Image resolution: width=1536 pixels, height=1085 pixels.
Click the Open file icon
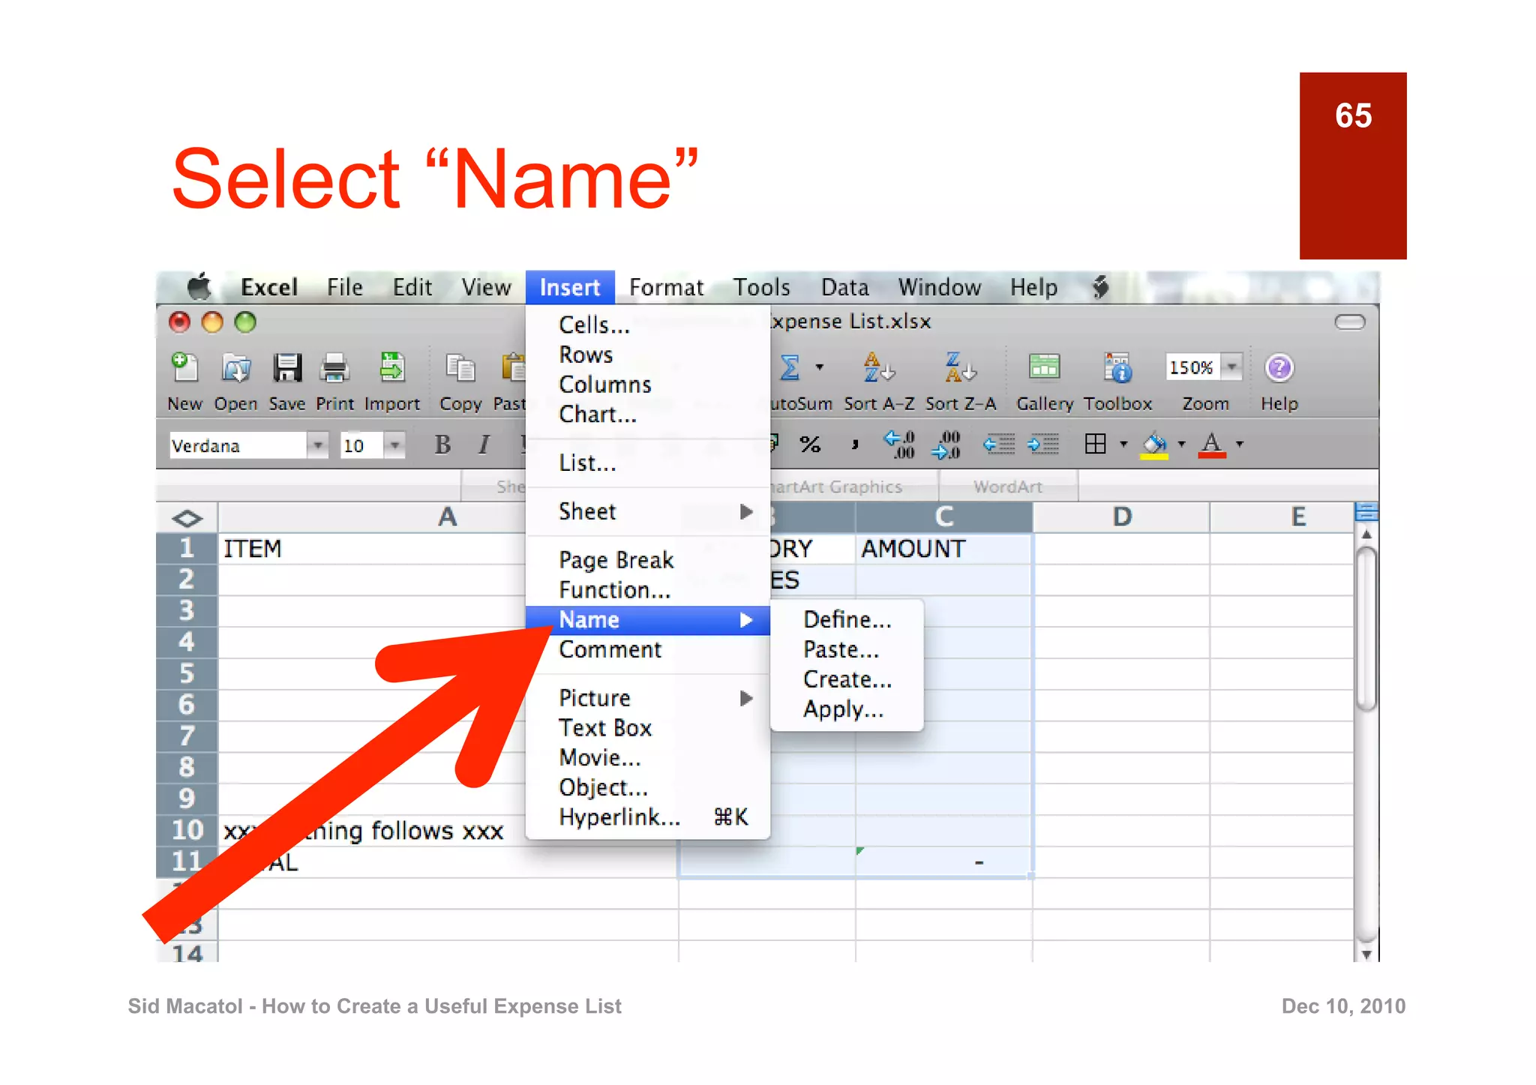point(235,367)
